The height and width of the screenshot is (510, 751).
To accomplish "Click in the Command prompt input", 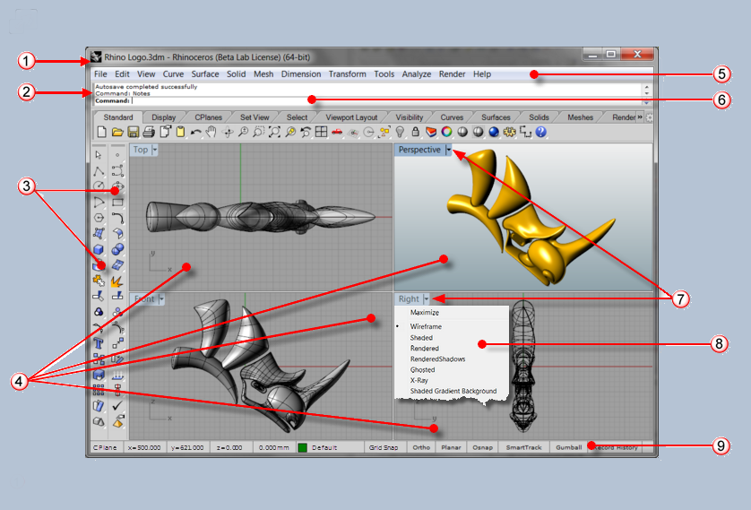I will click(367, 101).
